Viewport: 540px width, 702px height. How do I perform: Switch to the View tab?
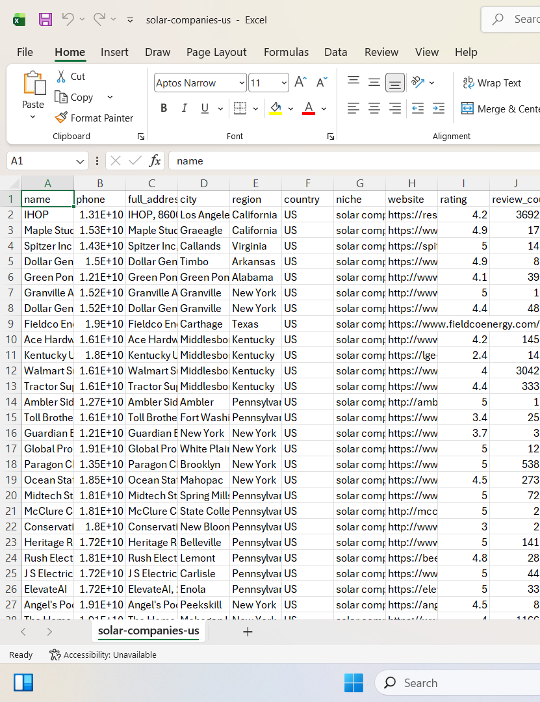pos(427,53)
